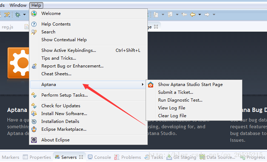The height and width of the screenshot is (162, 267).
Task: Click the Installation Details icon
Action: point(34,121)
